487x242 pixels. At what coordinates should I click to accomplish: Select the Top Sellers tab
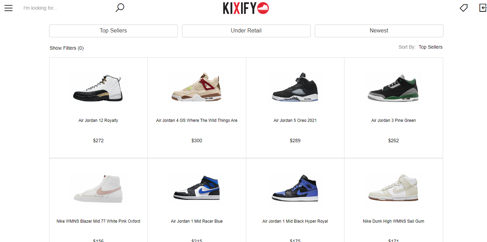click(x=113, y=31)
